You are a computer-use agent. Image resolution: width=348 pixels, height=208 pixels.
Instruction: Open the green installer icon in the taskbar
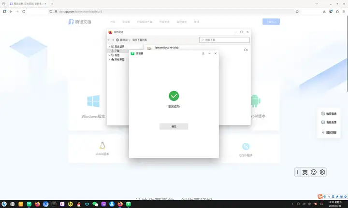(129, 204)
